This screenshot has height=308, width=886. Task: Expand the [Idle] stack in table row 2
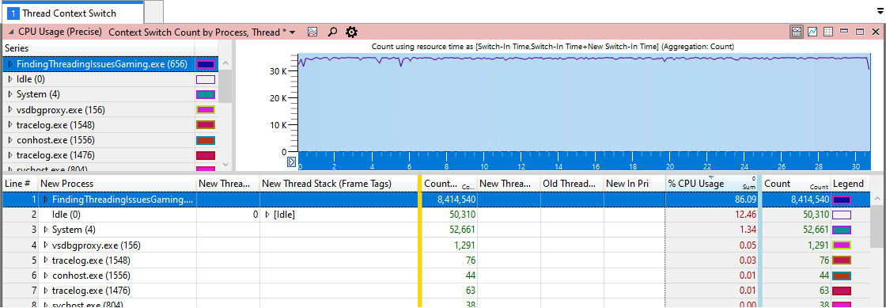coord(268,215)
